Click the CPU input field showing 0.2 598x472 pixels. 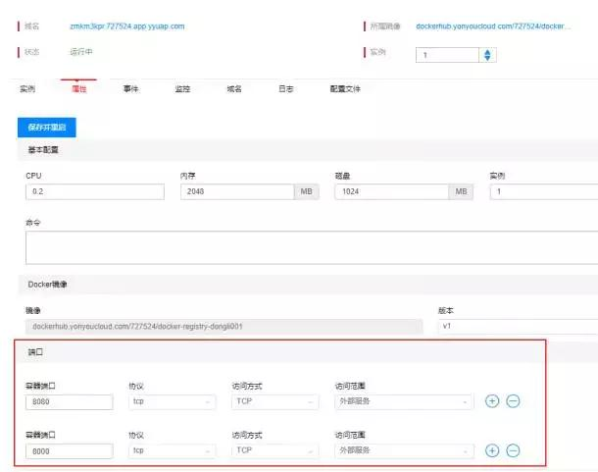tap(95, 191)
